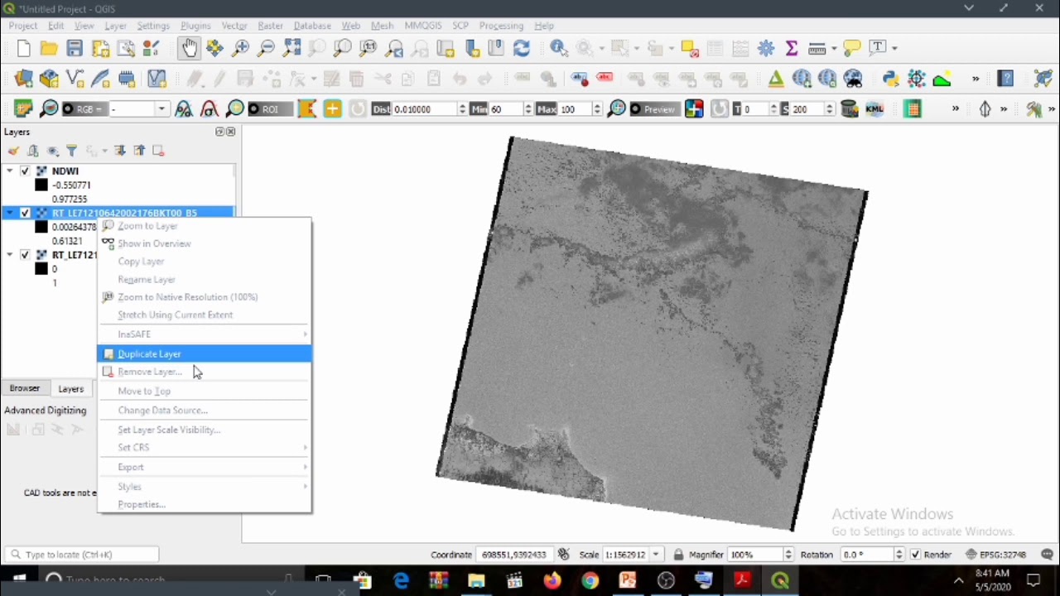Click Open Layer Styling brush icon
1060x596 pixels.
point(13,151)
